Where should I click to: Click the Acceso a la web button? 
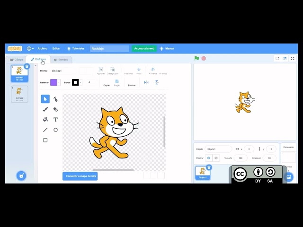coord(144,48)
